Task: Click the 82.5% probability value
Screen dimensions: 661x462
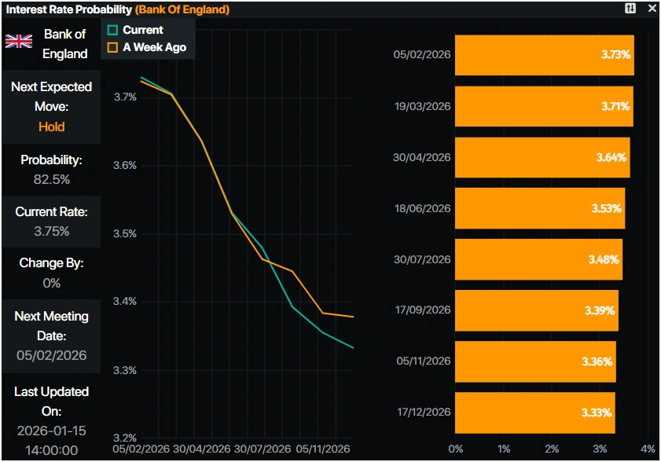Action: point(51,179)
